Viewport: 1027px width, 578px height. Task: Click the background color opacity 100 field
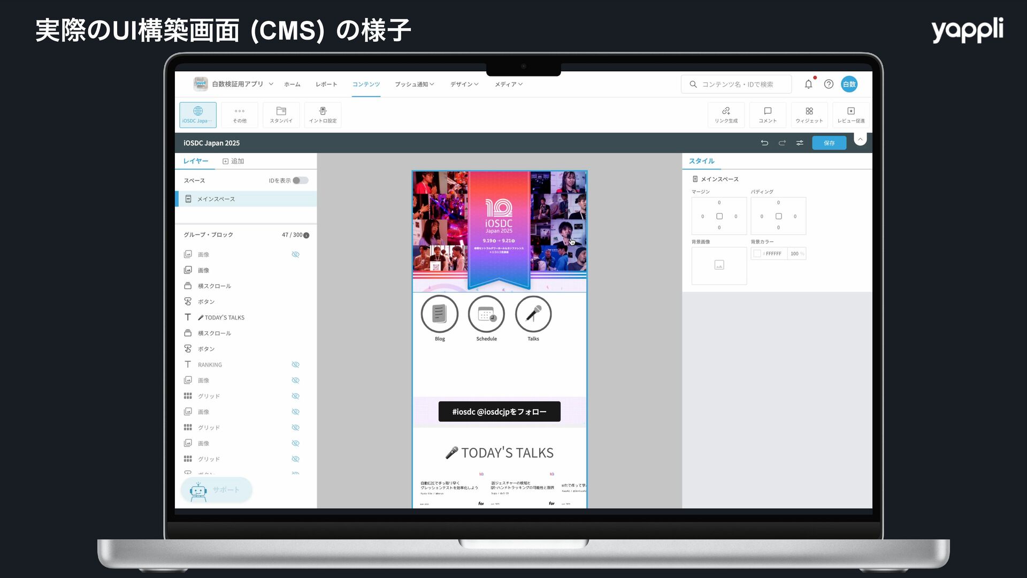coord(796,254)
